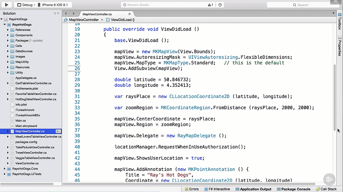This screenshot has height=192, width=343.
Task: Expand the References folder
Action: [8, 30]
